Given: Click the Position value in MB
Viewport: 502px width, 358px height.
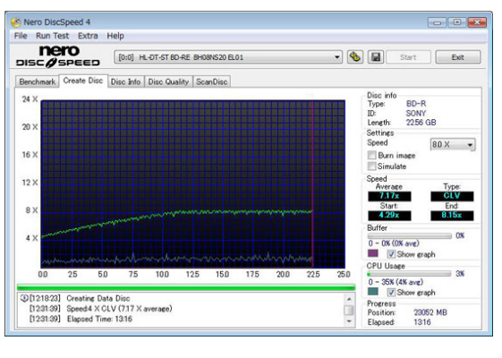Looking at the screenshot, I should point(430,312).
